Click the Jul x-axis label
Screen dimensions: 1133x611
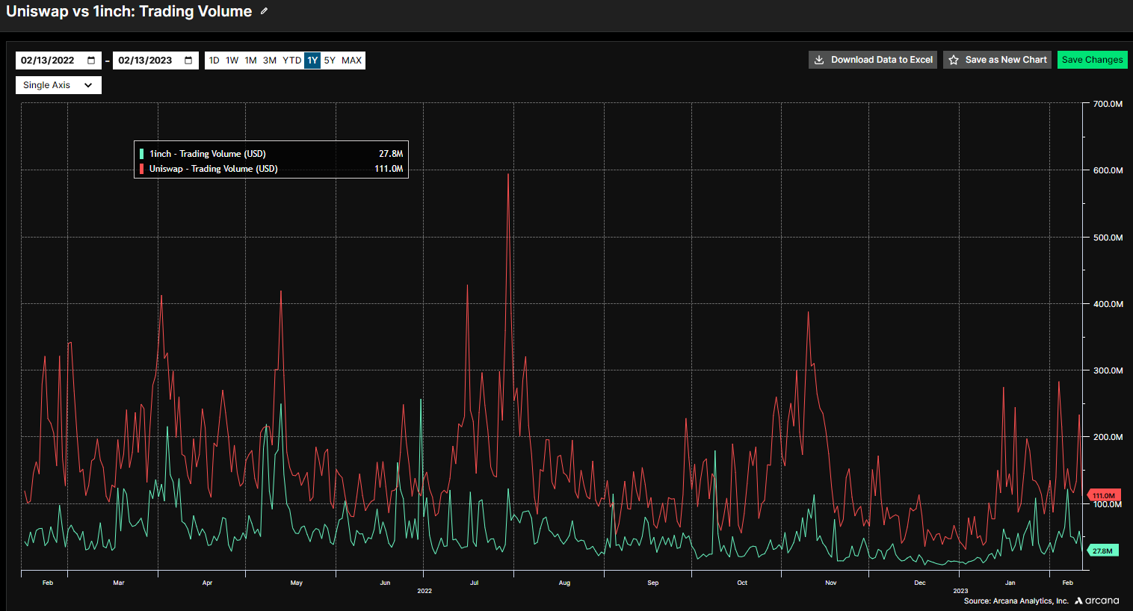pyautogui.click(x=474, y=583)
